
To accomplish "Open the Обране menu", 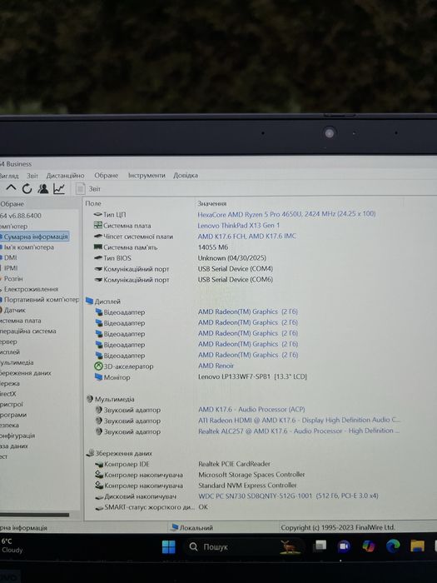I will point(106,175).
